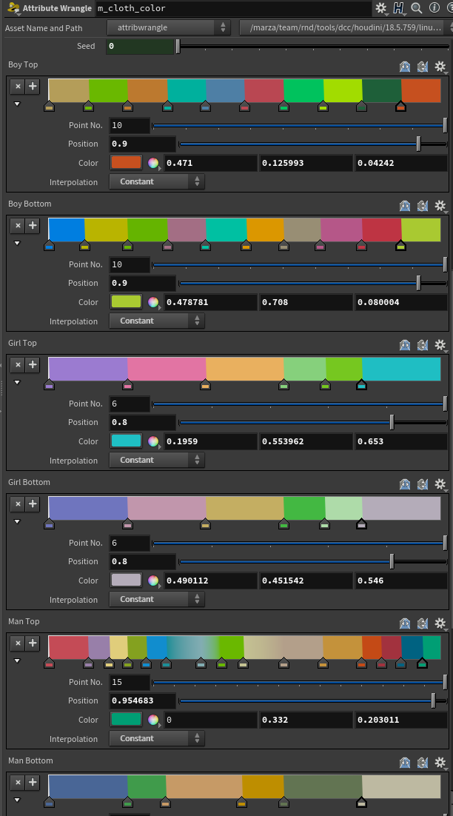Add a point to the Man Bottom ramp
This screenshot has width=453, height=816.
[33, 783]
